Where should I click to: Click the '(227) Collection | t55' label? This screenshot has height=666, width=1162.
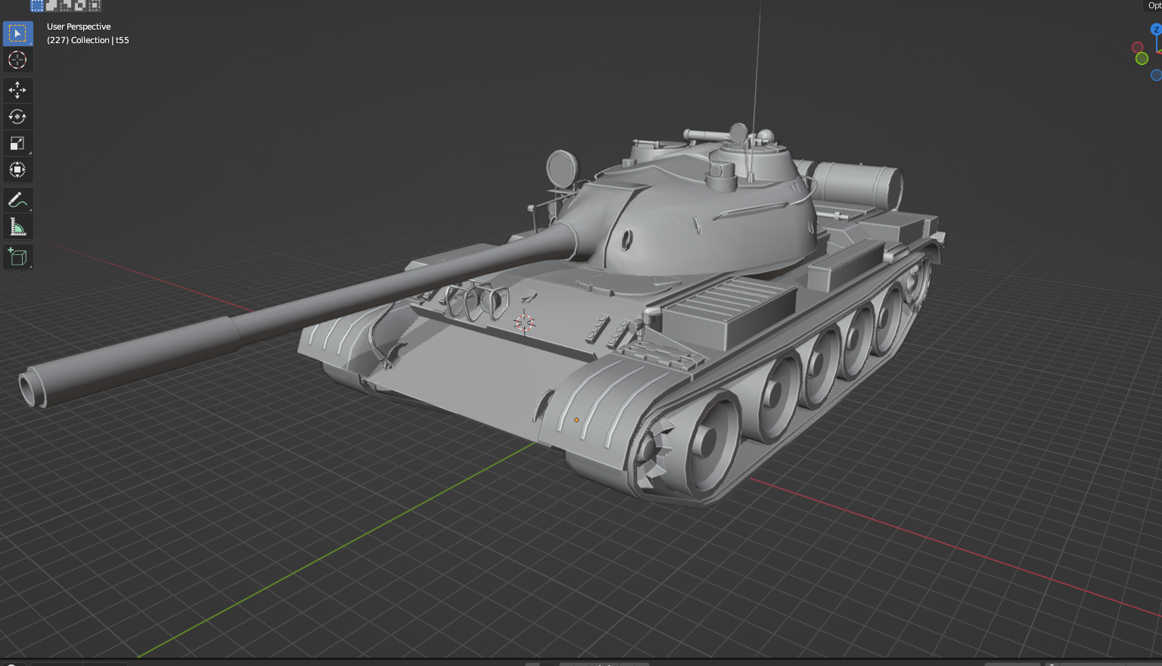[88, 40]
